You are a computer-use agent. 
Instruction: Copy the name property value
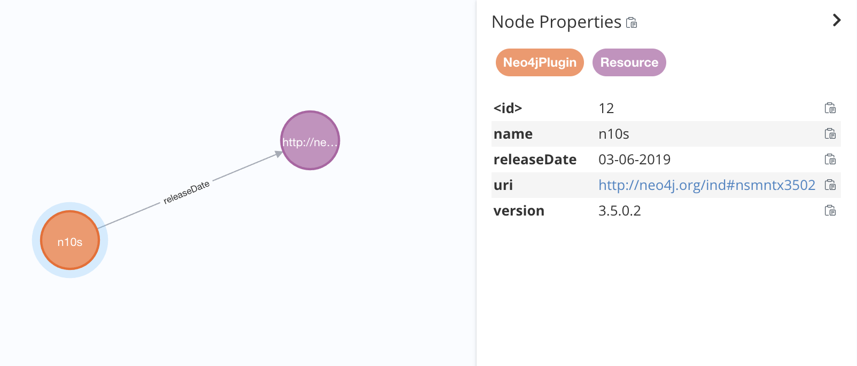point(830,134)
